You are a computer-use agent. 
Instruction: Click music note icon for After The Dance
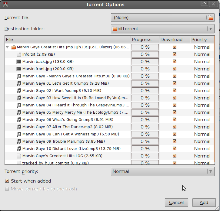point(19,127)
